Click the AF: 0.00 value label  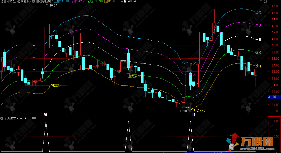(30, 118)
